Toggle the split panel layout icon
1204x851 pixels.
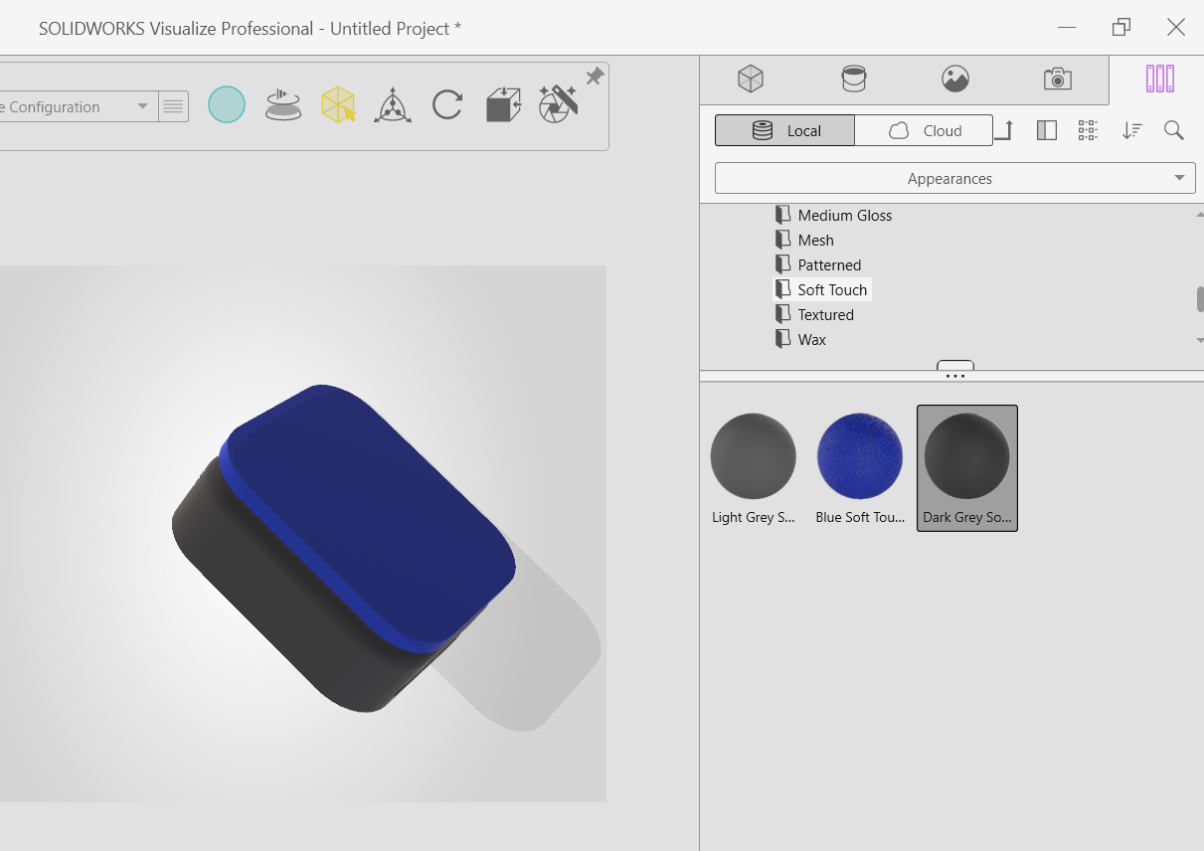pos(1046,130)
